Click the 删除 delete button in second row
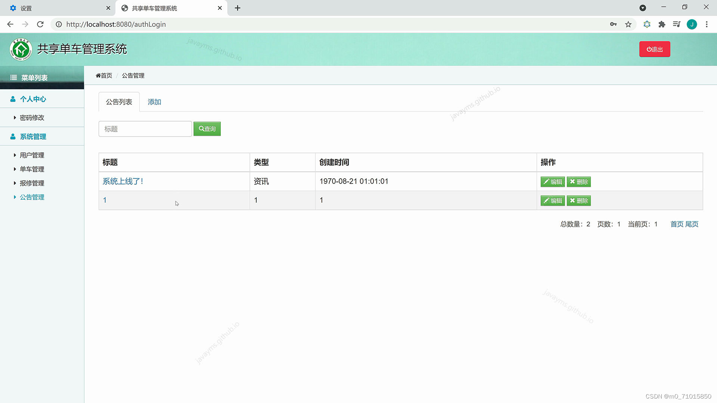This screenshot has height=403, width=717. coord(578,201)
